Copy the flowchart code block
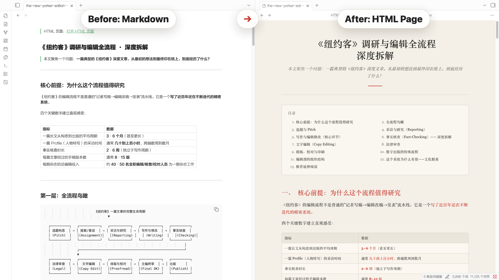The width and height of the screenshot is (499, 280). [x=216, y=209]
